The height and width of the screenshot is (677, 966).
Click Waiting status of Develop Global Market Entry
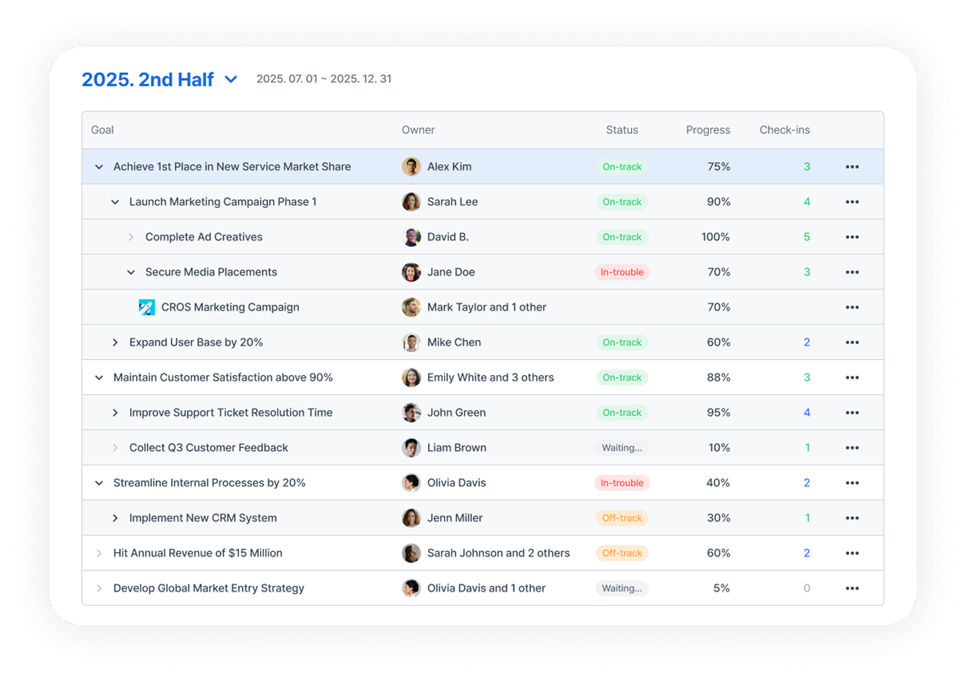coord(622,588)
